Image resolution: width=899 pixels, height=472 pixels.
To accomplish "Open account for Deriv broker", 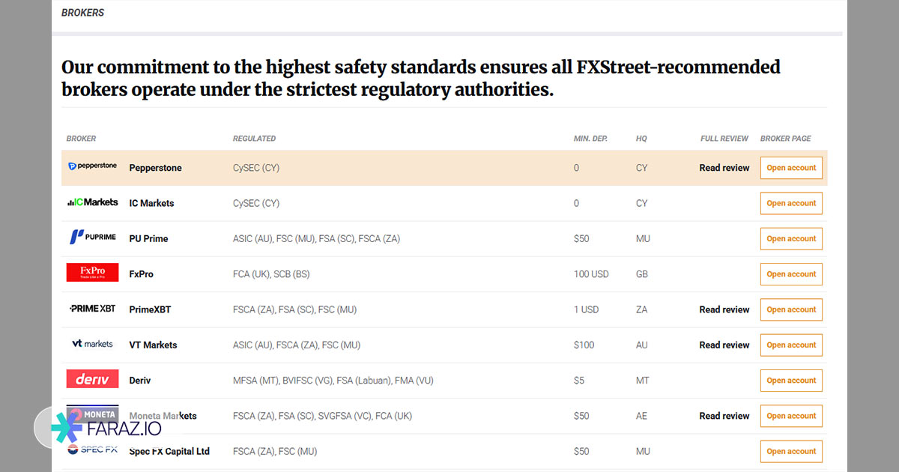I will pyautogui.click(x=791, y=381).
